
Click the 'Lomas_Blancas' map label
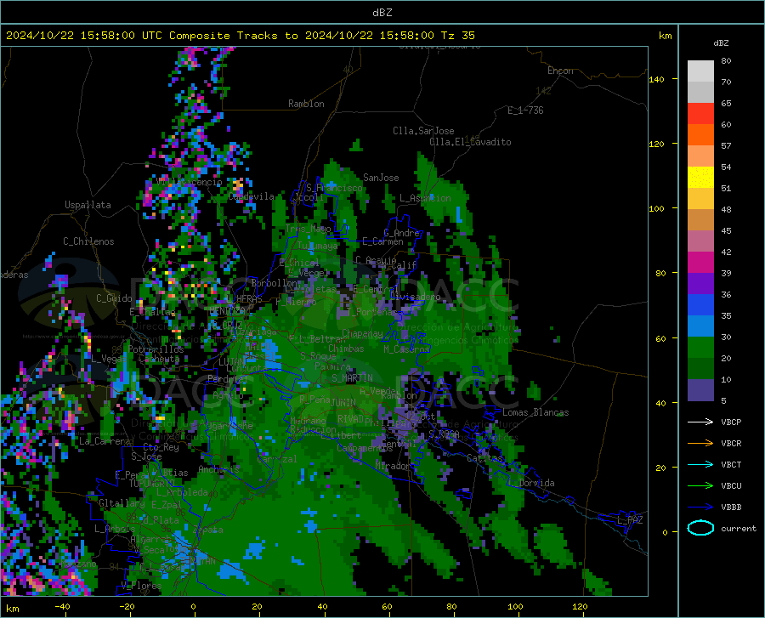coord(535,412)
